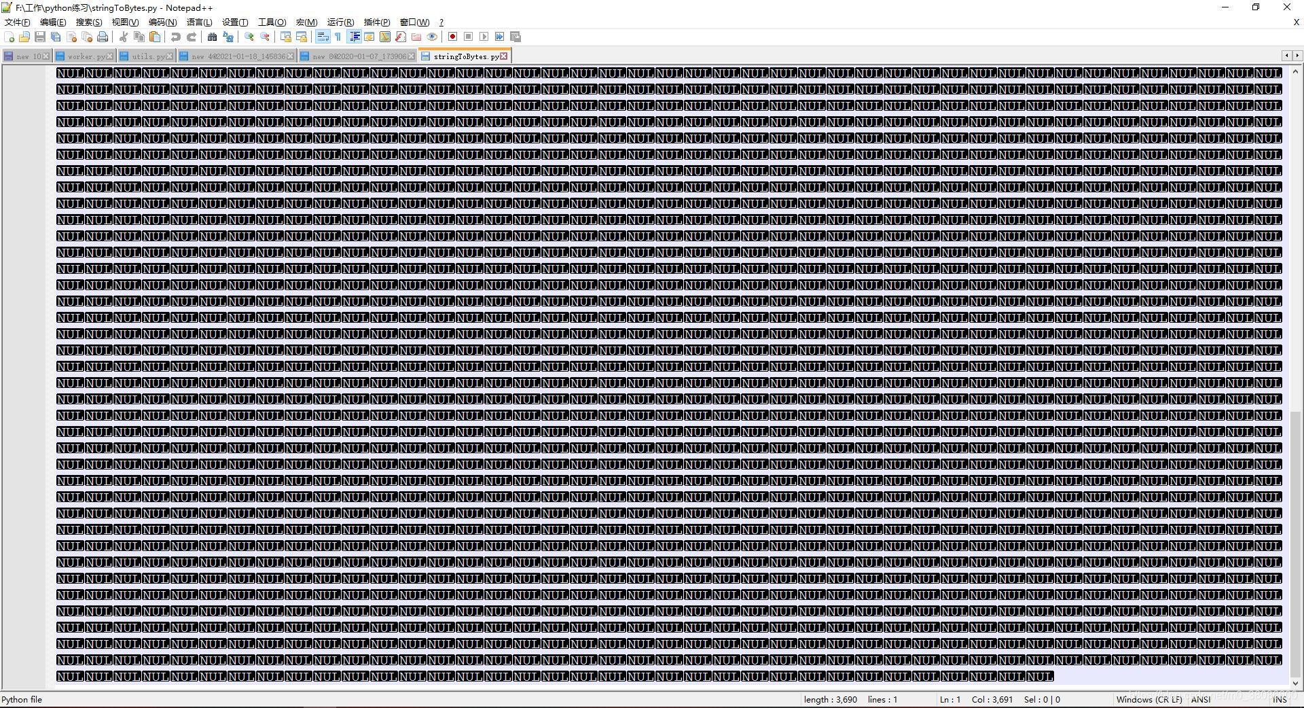Screen dimensions: 1304x708
Task: Click the INS mode indicator
Action: pos(1280,699)
